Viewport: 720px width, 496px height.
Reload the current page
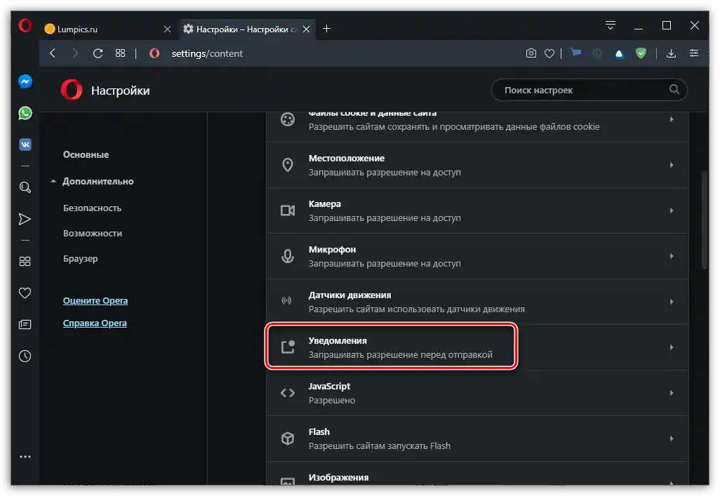(98, 53)
